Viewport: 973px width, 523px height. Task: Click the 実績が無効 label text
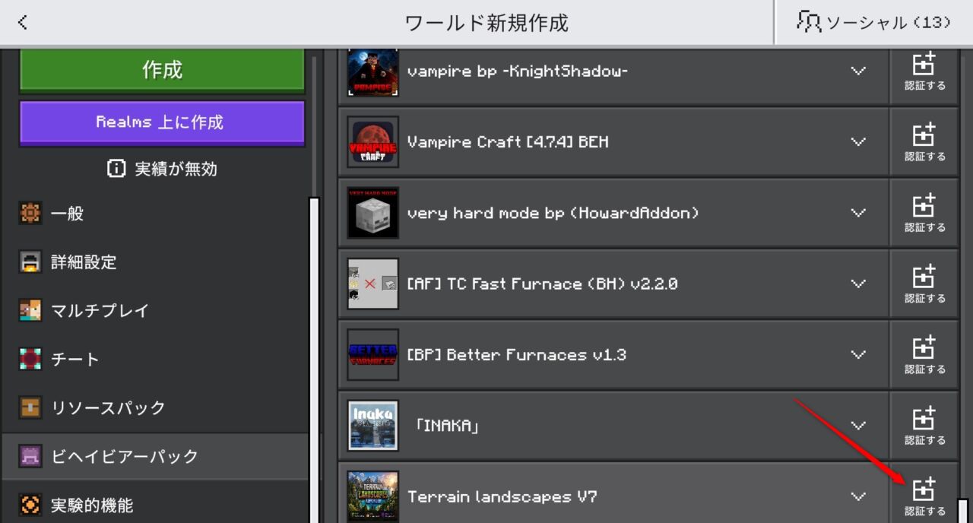[x=176, y=169]
